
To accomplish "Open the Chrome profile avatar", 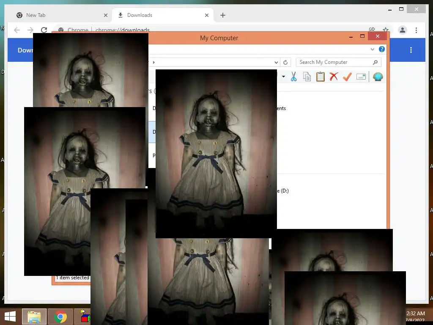I will 403,30.
